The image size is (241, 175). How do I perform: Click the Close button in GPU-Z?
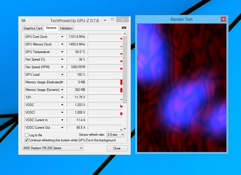(x=117, y=148)
